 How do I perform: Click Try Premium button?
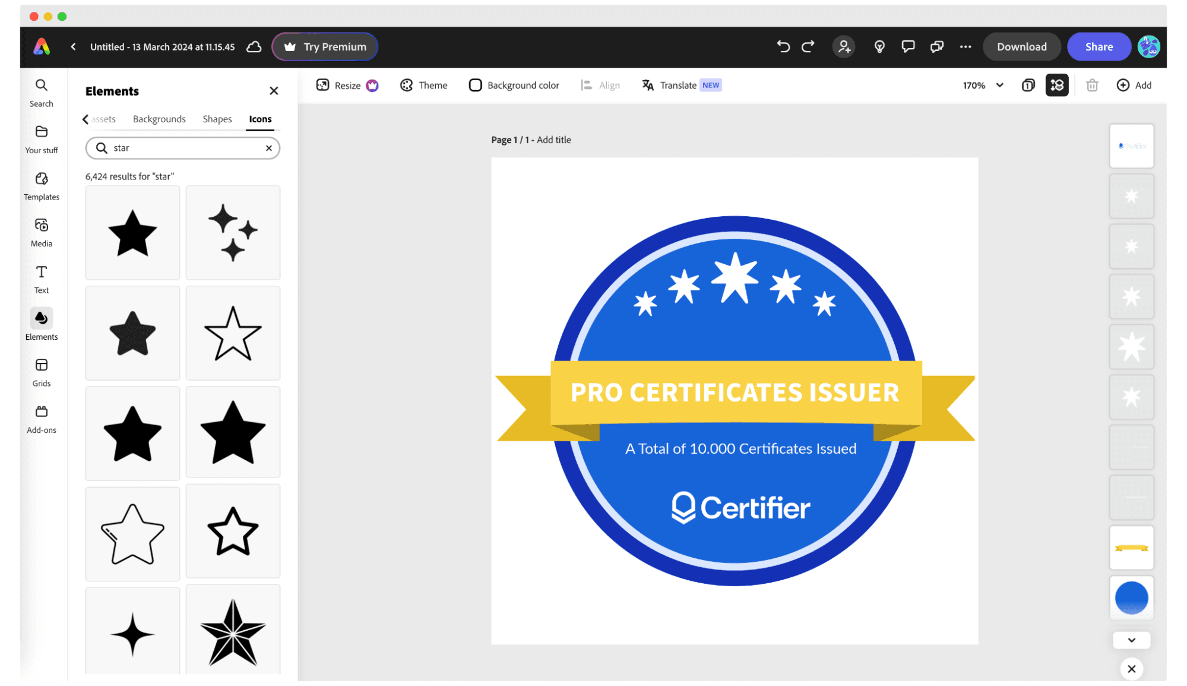click(325, 46)
